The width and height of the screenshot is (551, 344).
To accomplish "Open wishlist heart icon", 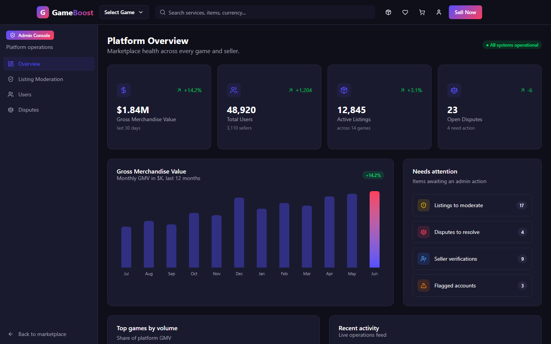I will tap(405, 12).
